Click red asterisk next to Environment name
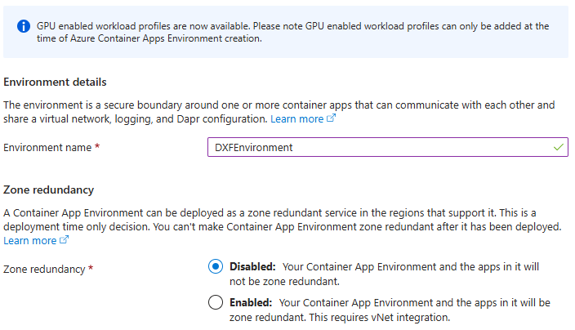The width and height of the screenshot is (575, 330). (97, 148)
